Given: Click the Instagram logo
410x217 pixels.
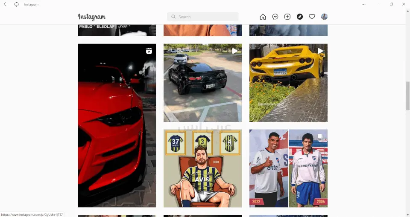Looking at the screenshot, I should tap(92, 17).
